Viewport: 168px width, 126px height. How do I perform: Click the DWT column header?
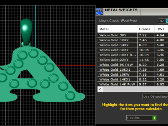pyautogui.click(x=161, y=29)
